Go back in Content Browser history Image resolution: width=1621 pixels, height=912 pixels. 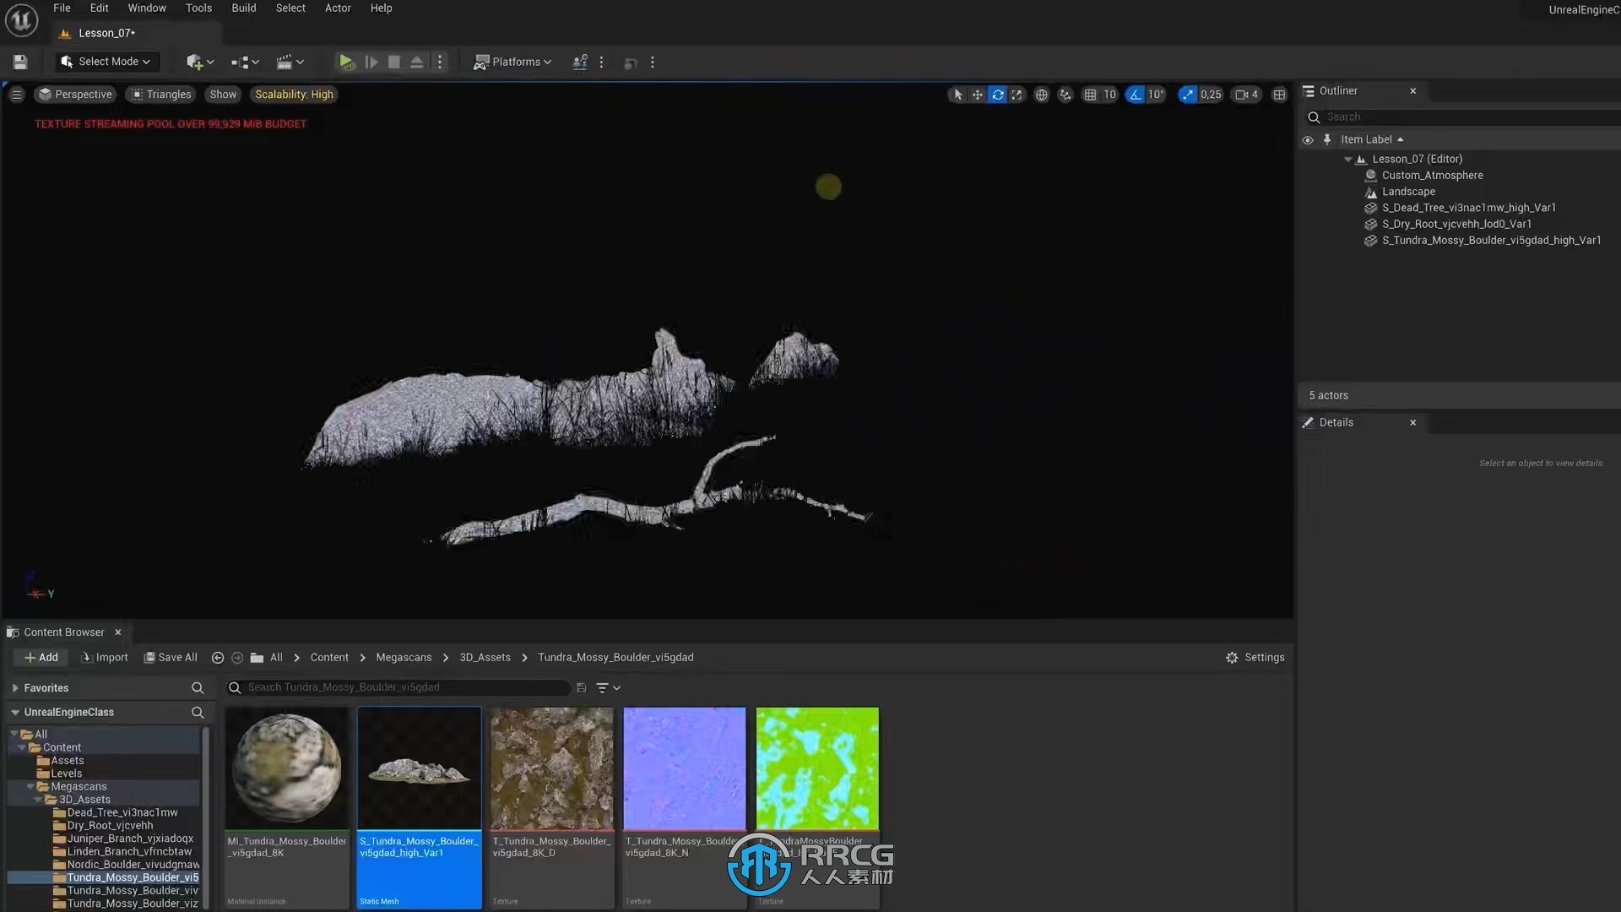(x=218, y=658)
